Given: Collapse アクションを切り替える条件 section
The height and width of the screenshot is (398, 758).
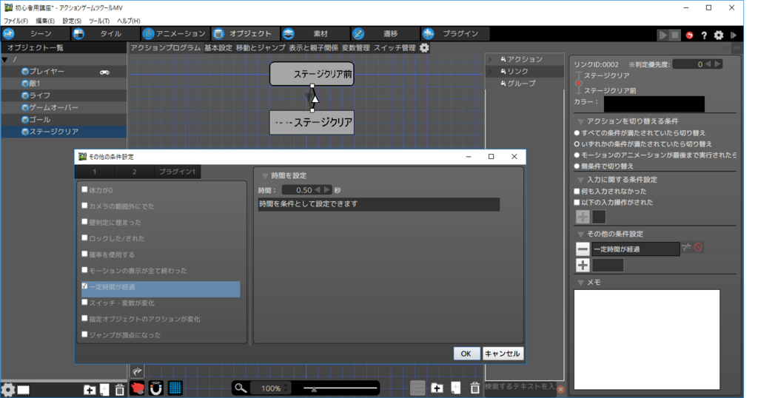Looking at the screenshot, I should (x=580, y=121).
